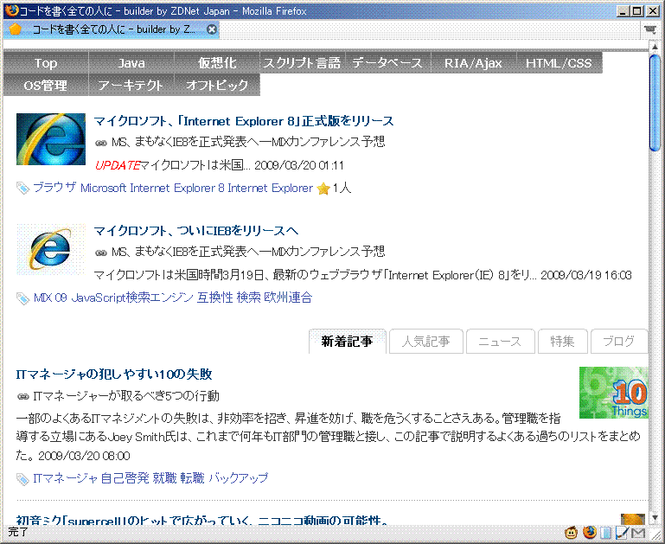Click the Internet Explorer 8 tag link
Viewport: 665px width, 544px height.
177,188
